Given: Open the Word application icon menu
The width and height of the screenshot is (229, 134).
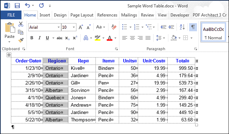Looking at the screenshot, I should click(7, 6).
